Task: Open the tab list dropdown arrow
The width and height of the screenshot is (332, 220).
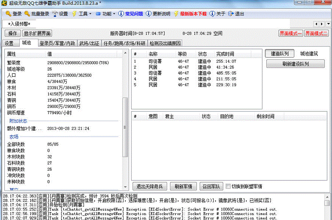Action: point(328,24)
